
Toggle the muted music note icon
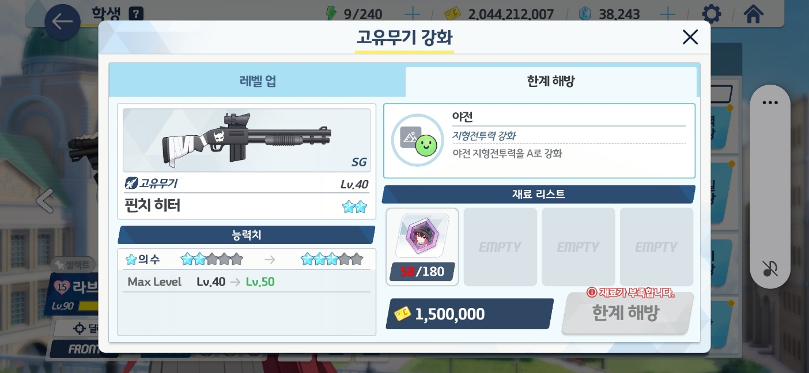770,269
